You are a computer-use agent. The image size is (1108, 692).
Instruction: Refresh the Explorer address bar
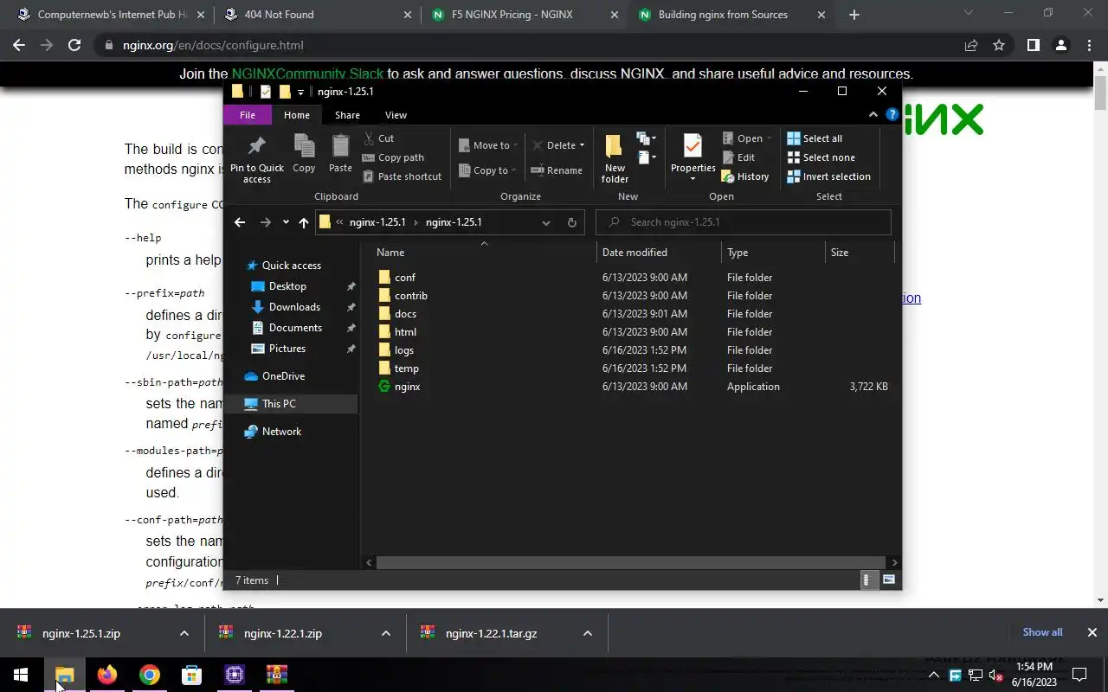(571, 222)
